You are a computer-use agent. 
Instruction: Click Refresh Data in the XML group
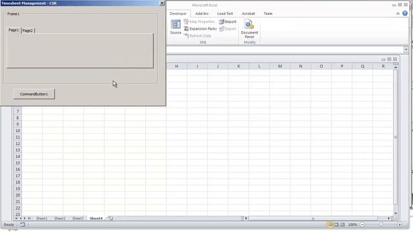click(197, 36)
